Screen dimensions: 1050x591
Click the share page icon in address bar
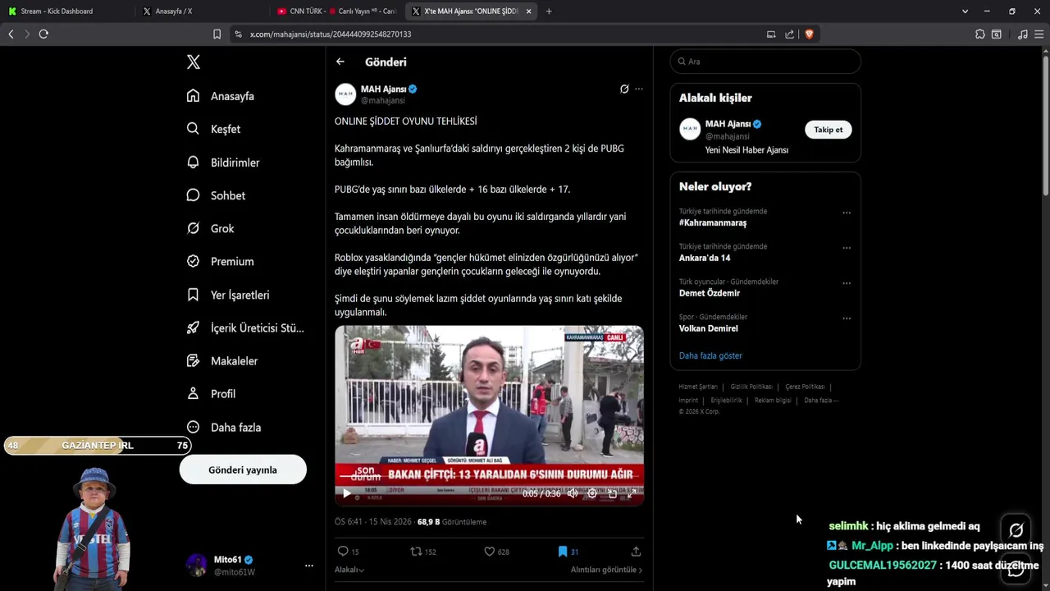[x=789, y=34]
